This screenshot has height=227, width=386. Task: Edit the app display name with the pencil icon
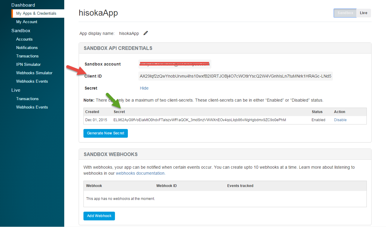[146, 33]
